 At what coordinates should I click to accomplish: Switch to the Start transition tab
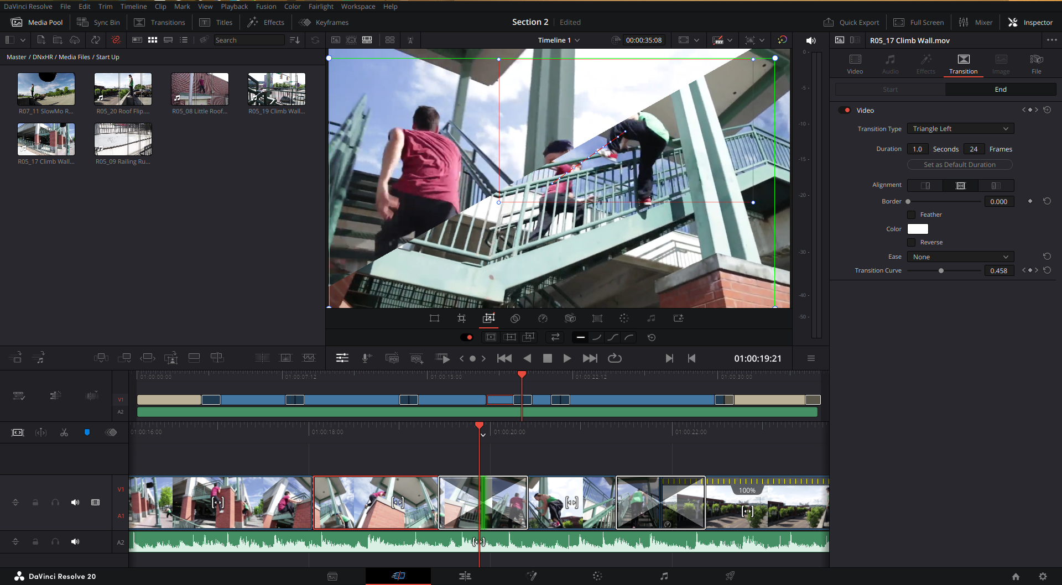click(890, 90)
